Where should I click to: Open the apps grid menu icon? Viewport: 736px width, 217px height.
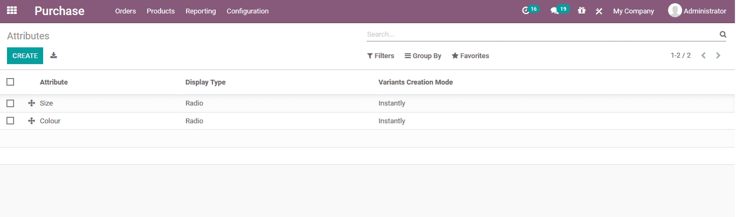pos(12,11)
